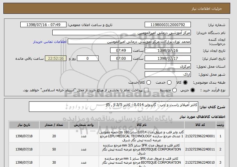Click the 5FR size 1 mm catheter description
Viewport: 237px width, 167px height.
[142, 162]
